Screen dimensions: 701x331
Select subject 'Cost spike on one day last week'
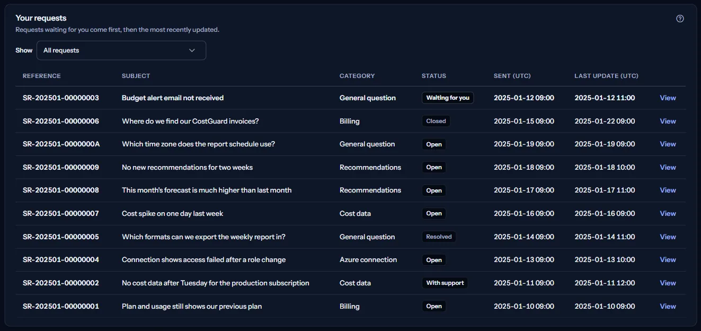(x=172, y=213)
